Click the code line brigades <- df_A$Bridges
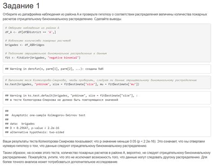 coord(25,45)
